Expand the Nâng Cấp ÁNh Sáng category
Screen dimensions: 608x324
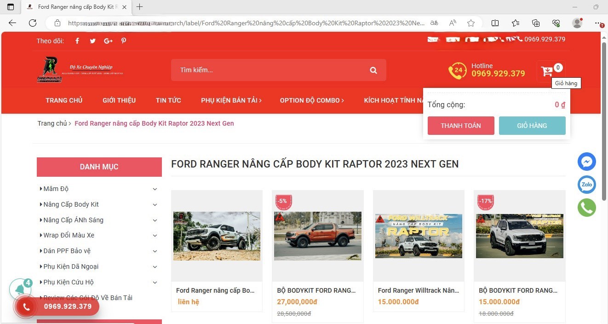coord(155,220)
